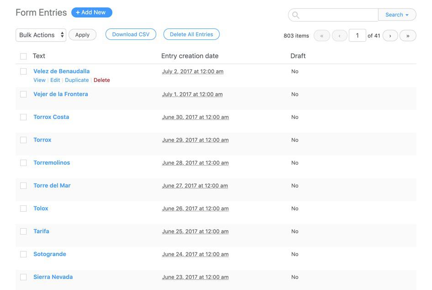432x290 pixels.
Task: Go to the first page arrow
Action: click(322, 36)
